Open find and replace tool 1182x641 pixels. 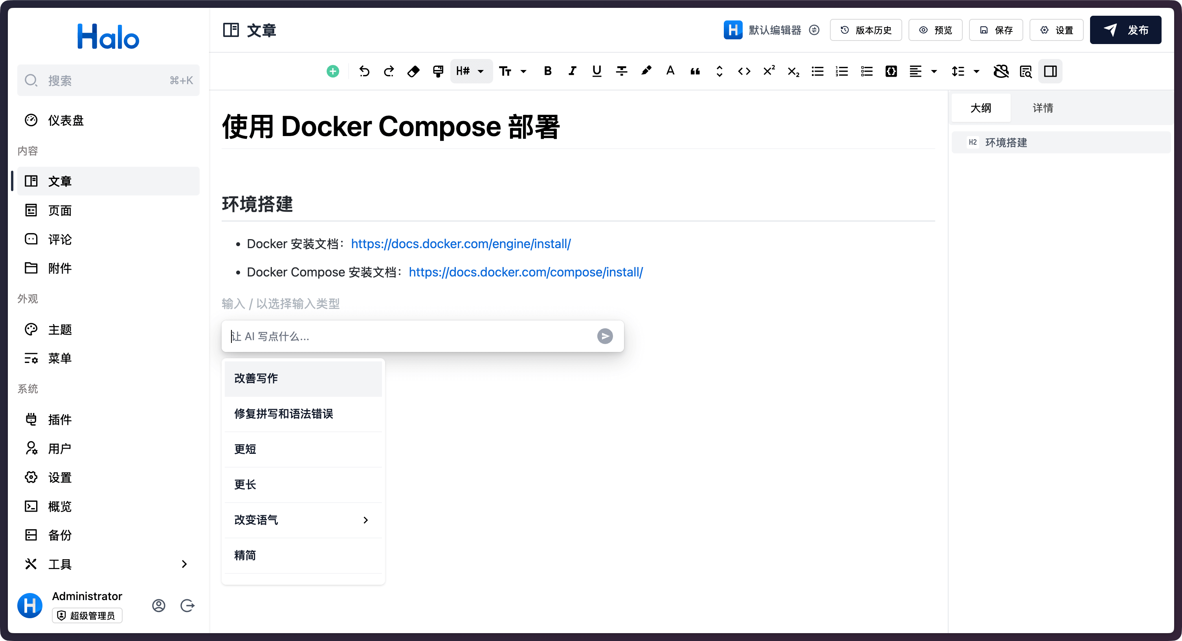(x=1026, y=72)
